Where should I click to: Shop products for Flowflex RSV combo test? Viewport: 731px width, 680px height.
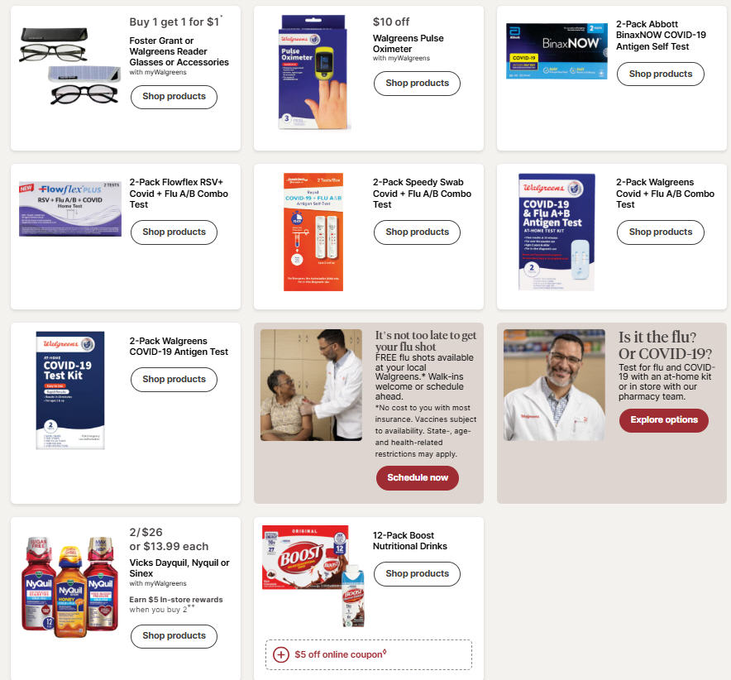tap(174, 232)
